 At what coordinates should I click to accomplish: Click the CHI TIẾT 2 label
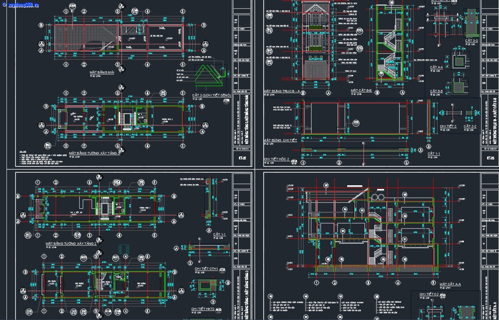pos(448,126)
